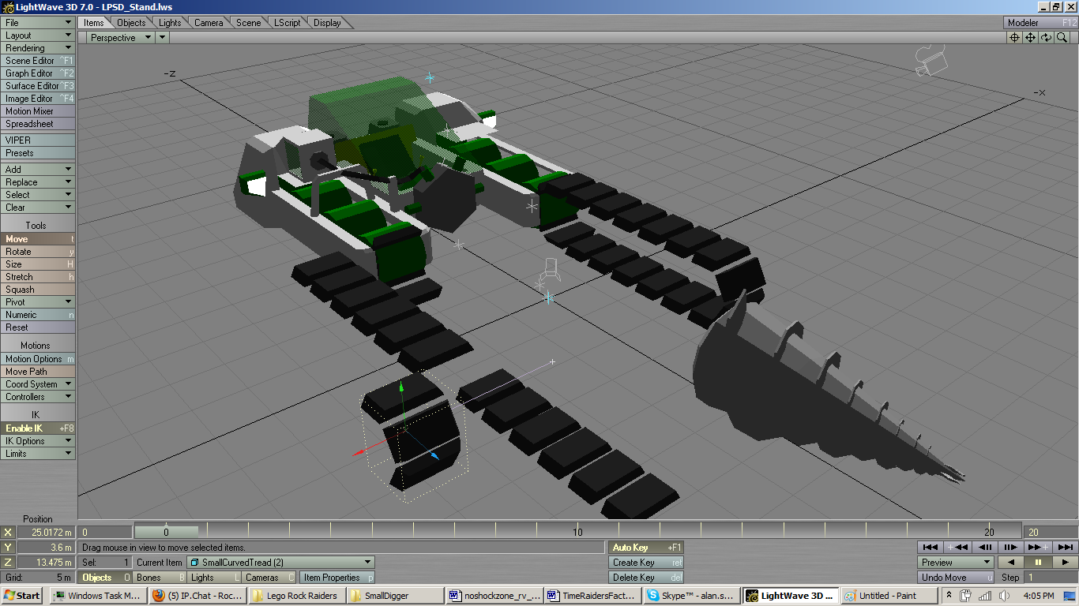Toggle Y axis channel button

(8, 548)
